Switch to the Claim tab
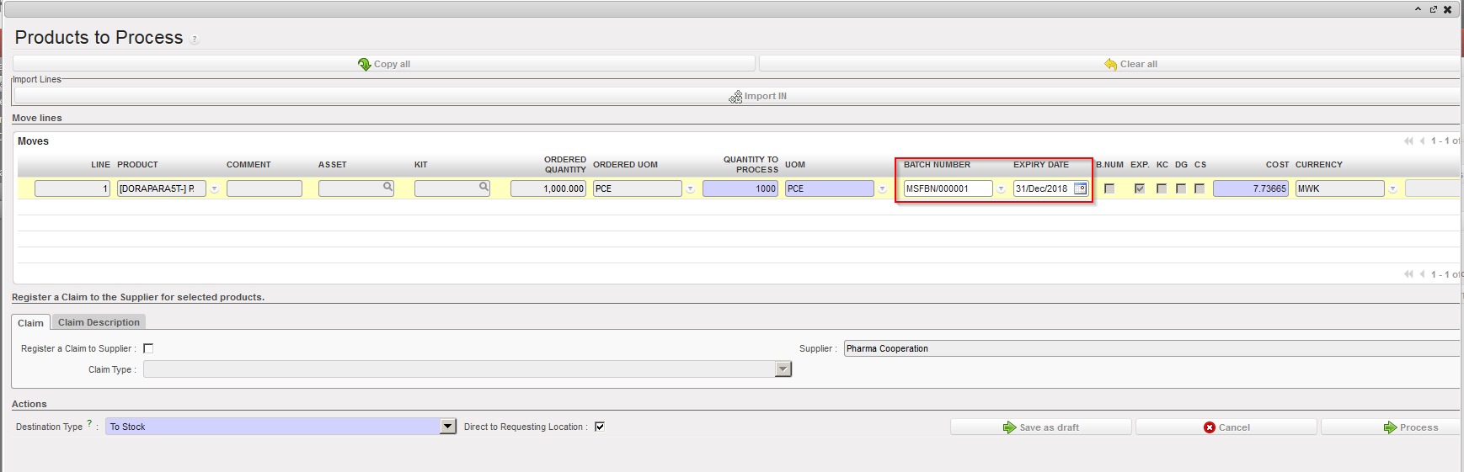Viewport: 1464px width, 472px height. (x=30, y=323)
